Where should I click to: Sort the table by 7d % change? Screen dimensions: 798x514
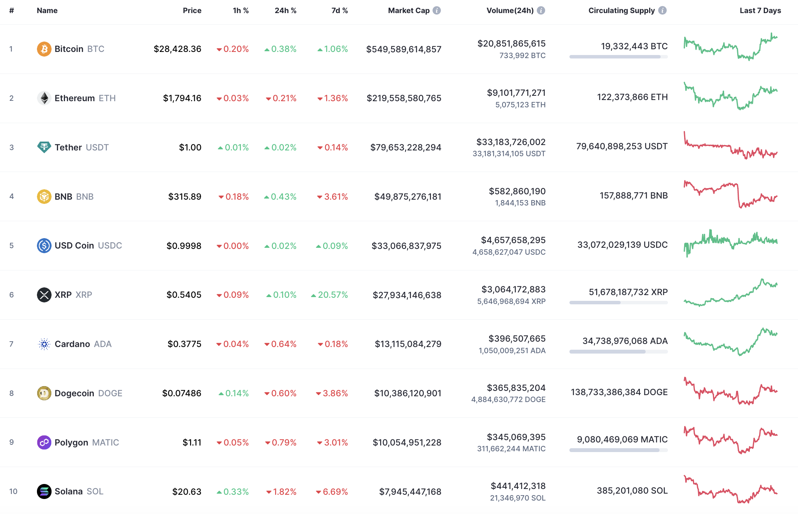pyautogui.click(x=339, y=10)
